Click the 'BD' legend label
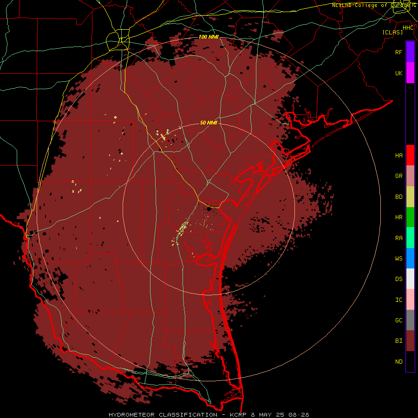The height and width of the screenshot is (418, 418). (x=399, y=197)
